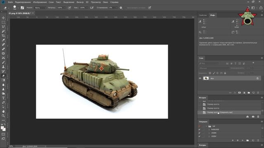The image size is (264, 148).
Task: Select the Blur tool
Action: 3,85
